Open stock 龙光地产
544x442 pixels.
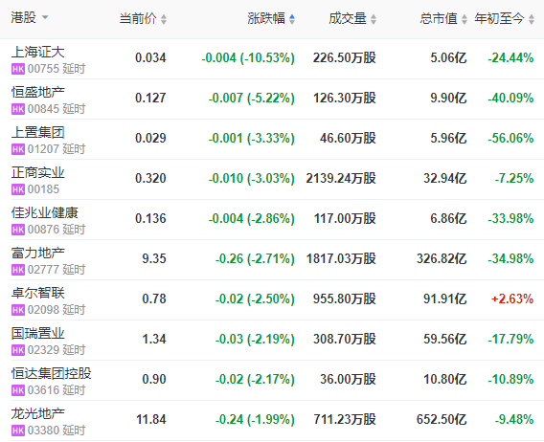pyautogui.click(x=37, y=414)
